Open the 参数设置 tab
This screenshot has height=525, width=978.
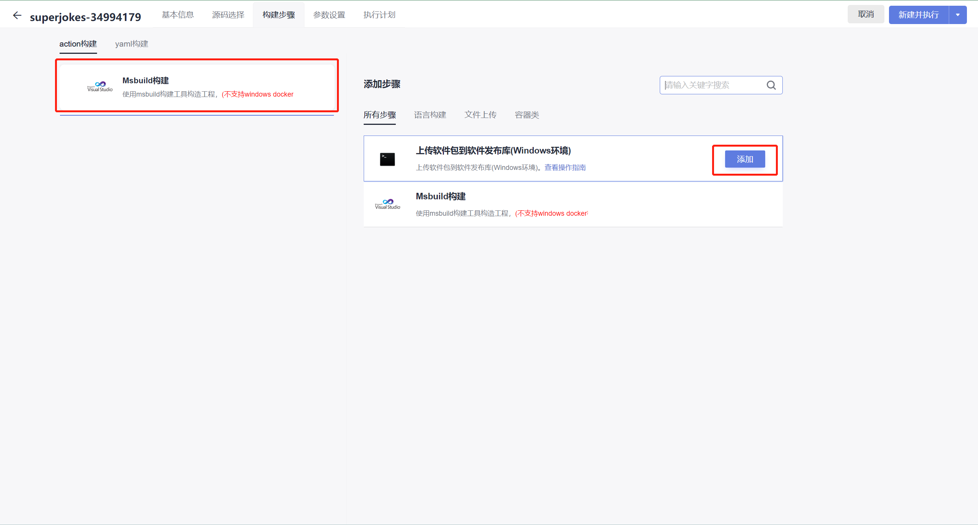(x=329, y=15)
